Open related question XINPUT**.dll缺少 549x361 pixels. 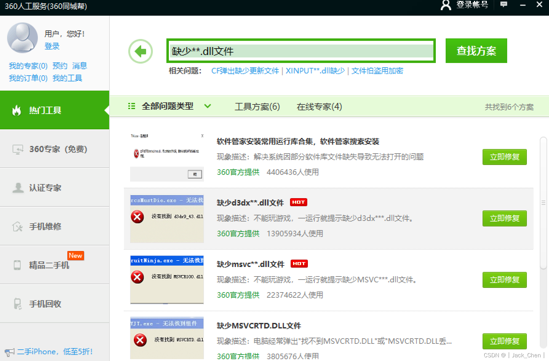315,71
